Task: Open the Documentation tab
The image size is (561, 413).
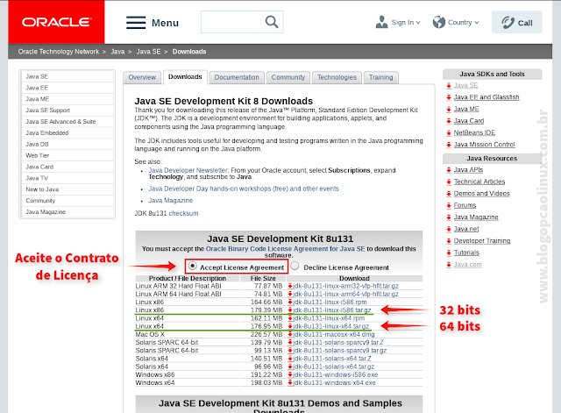Action: 237,77
